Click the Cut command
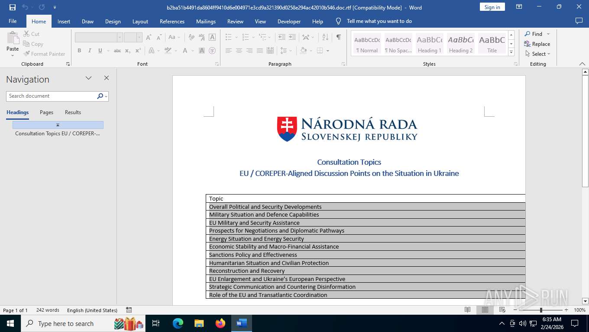 pyautogui.click(x=31, y=34)
